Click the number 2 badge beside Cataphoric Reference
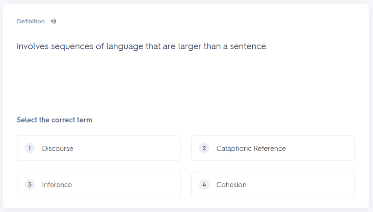 [204, 148]
